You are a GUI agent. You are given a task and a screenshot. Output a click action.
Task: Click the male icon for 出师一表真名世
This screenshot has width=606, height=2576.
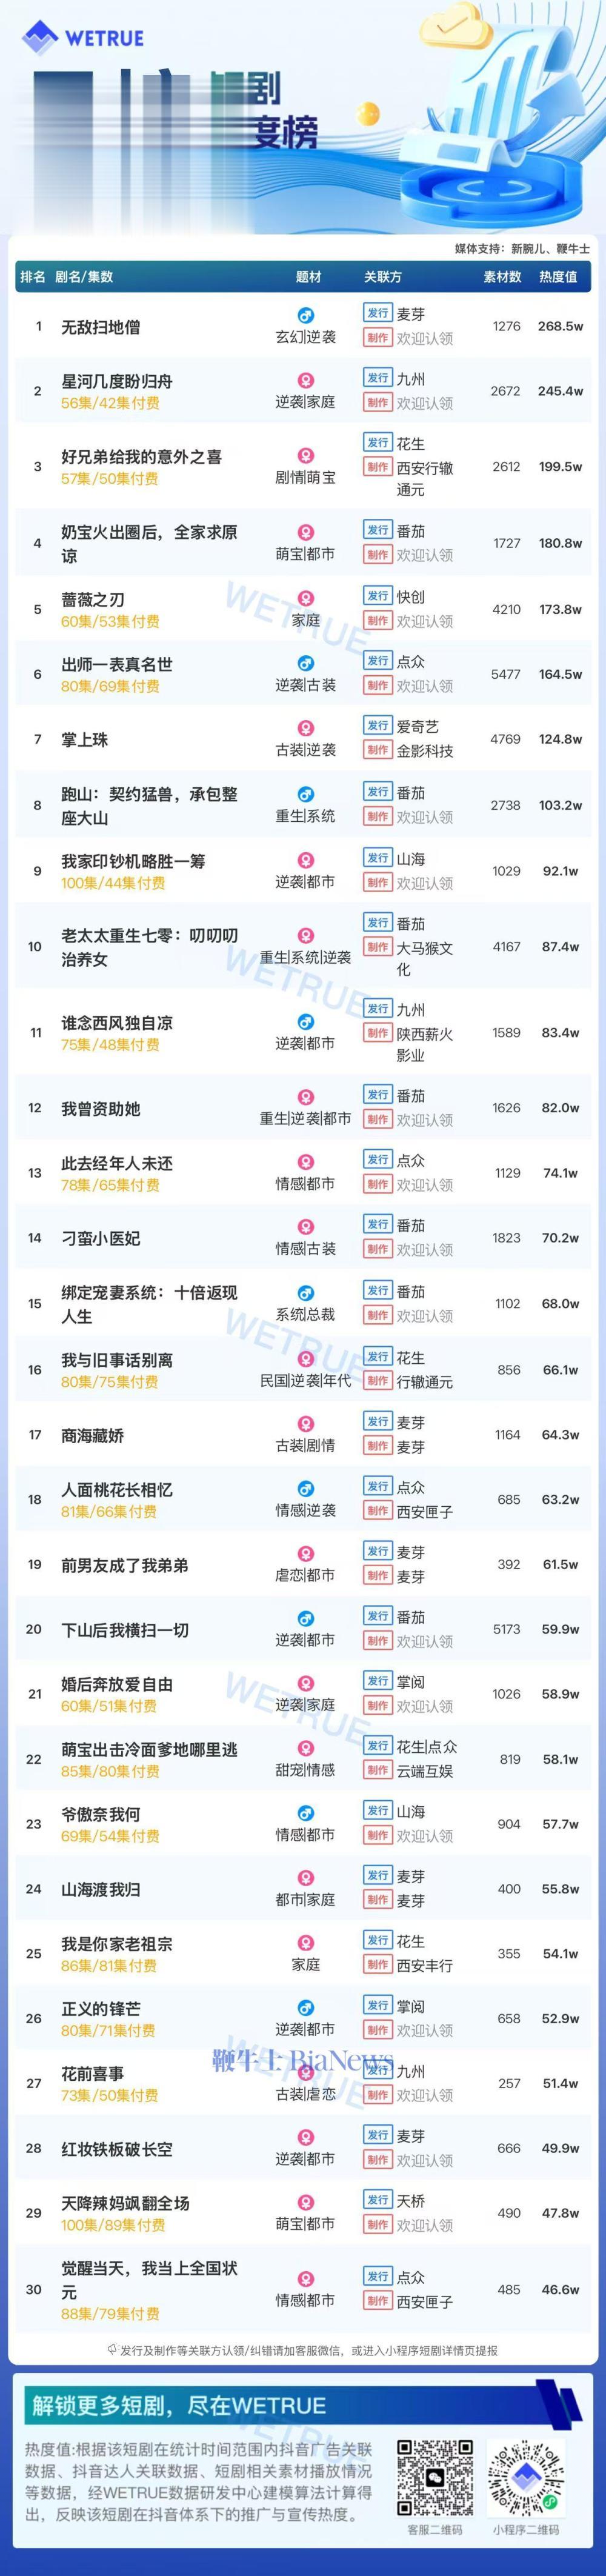[x=306, y=663]
